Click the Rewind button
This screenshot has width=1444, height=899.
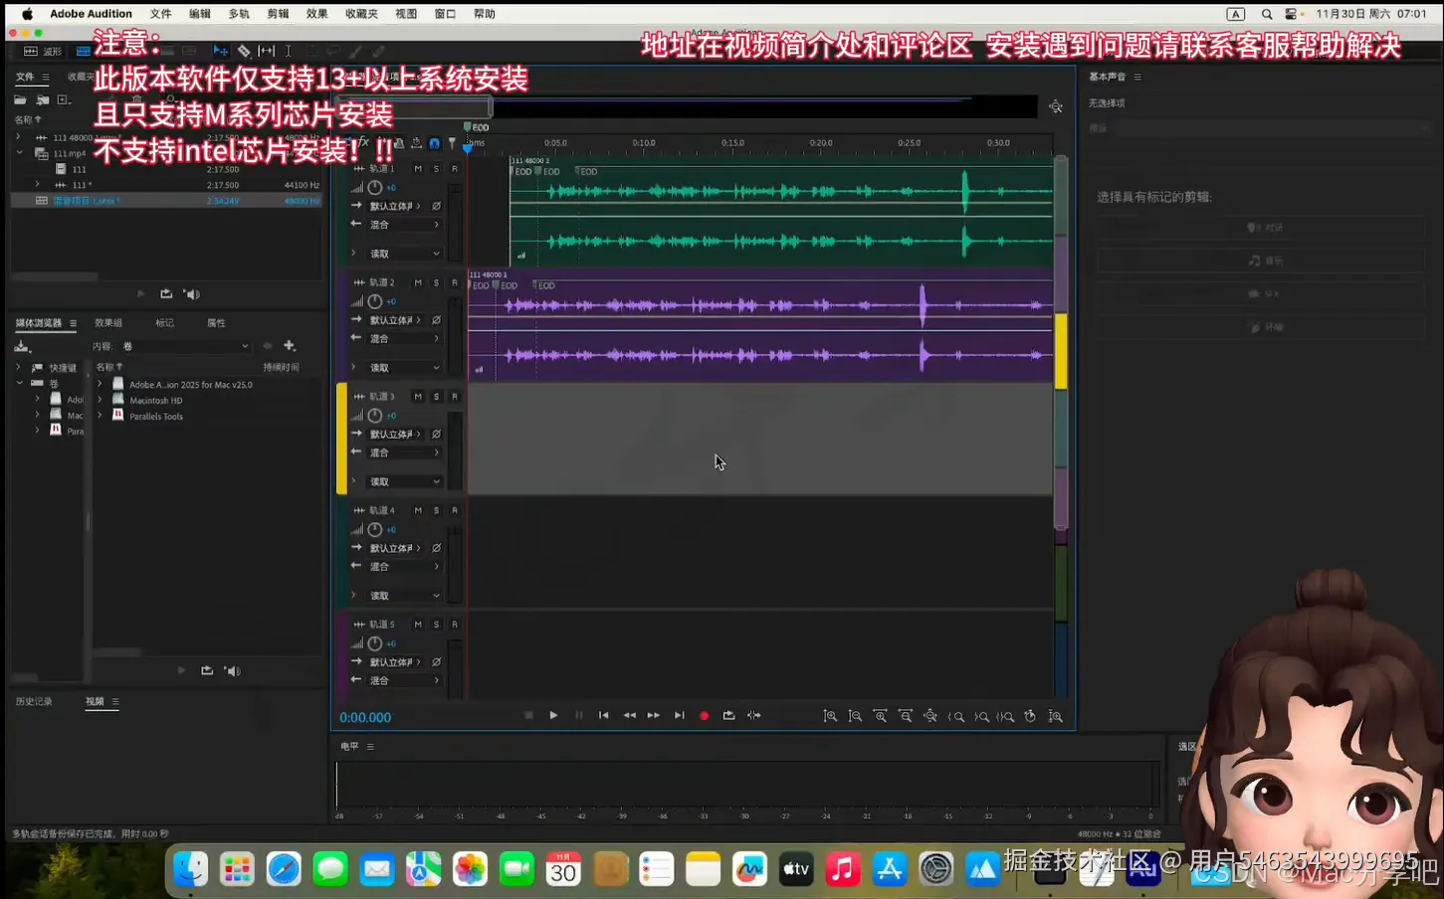(x=629, y=716)
